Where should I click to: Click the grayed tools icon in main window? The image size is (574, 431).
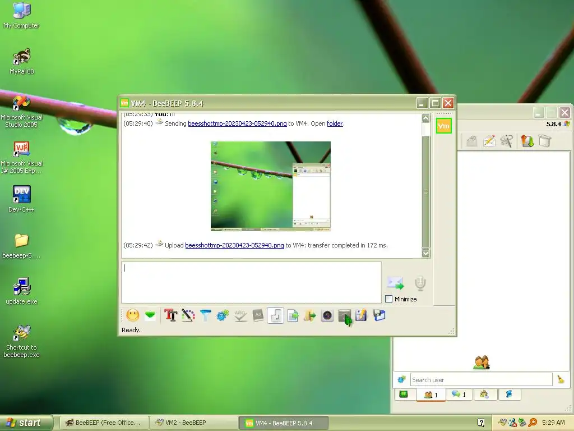tap(507, 141)
